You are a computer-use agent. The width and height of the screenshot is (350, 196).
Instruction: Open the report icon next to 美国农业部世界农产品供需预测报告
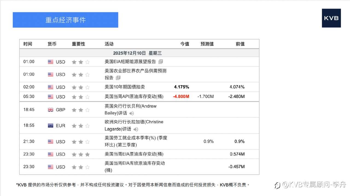coord(119,78)
